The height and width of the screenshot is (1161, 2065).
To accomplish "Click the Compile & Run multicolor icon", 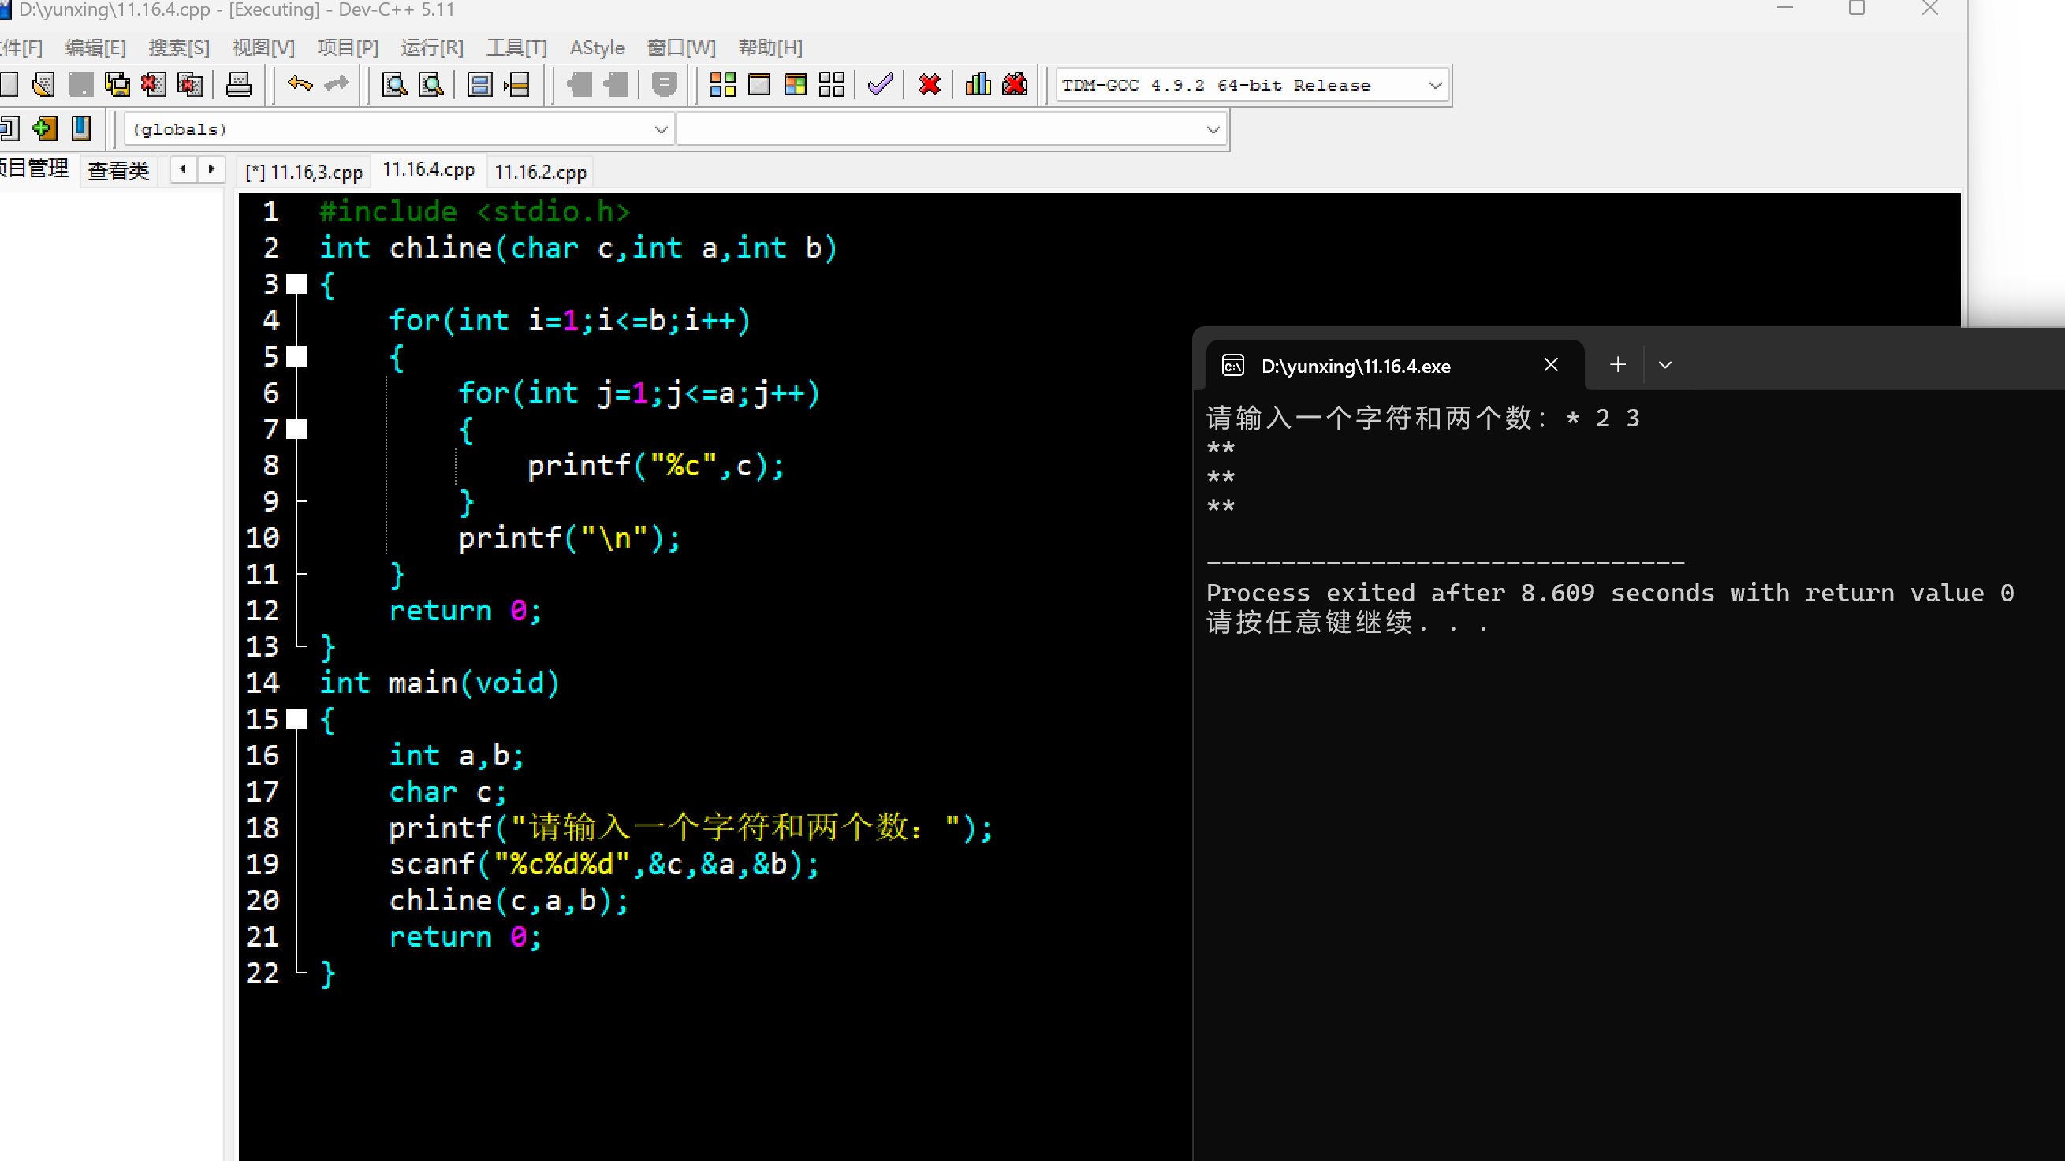I will tap(796, 84).
